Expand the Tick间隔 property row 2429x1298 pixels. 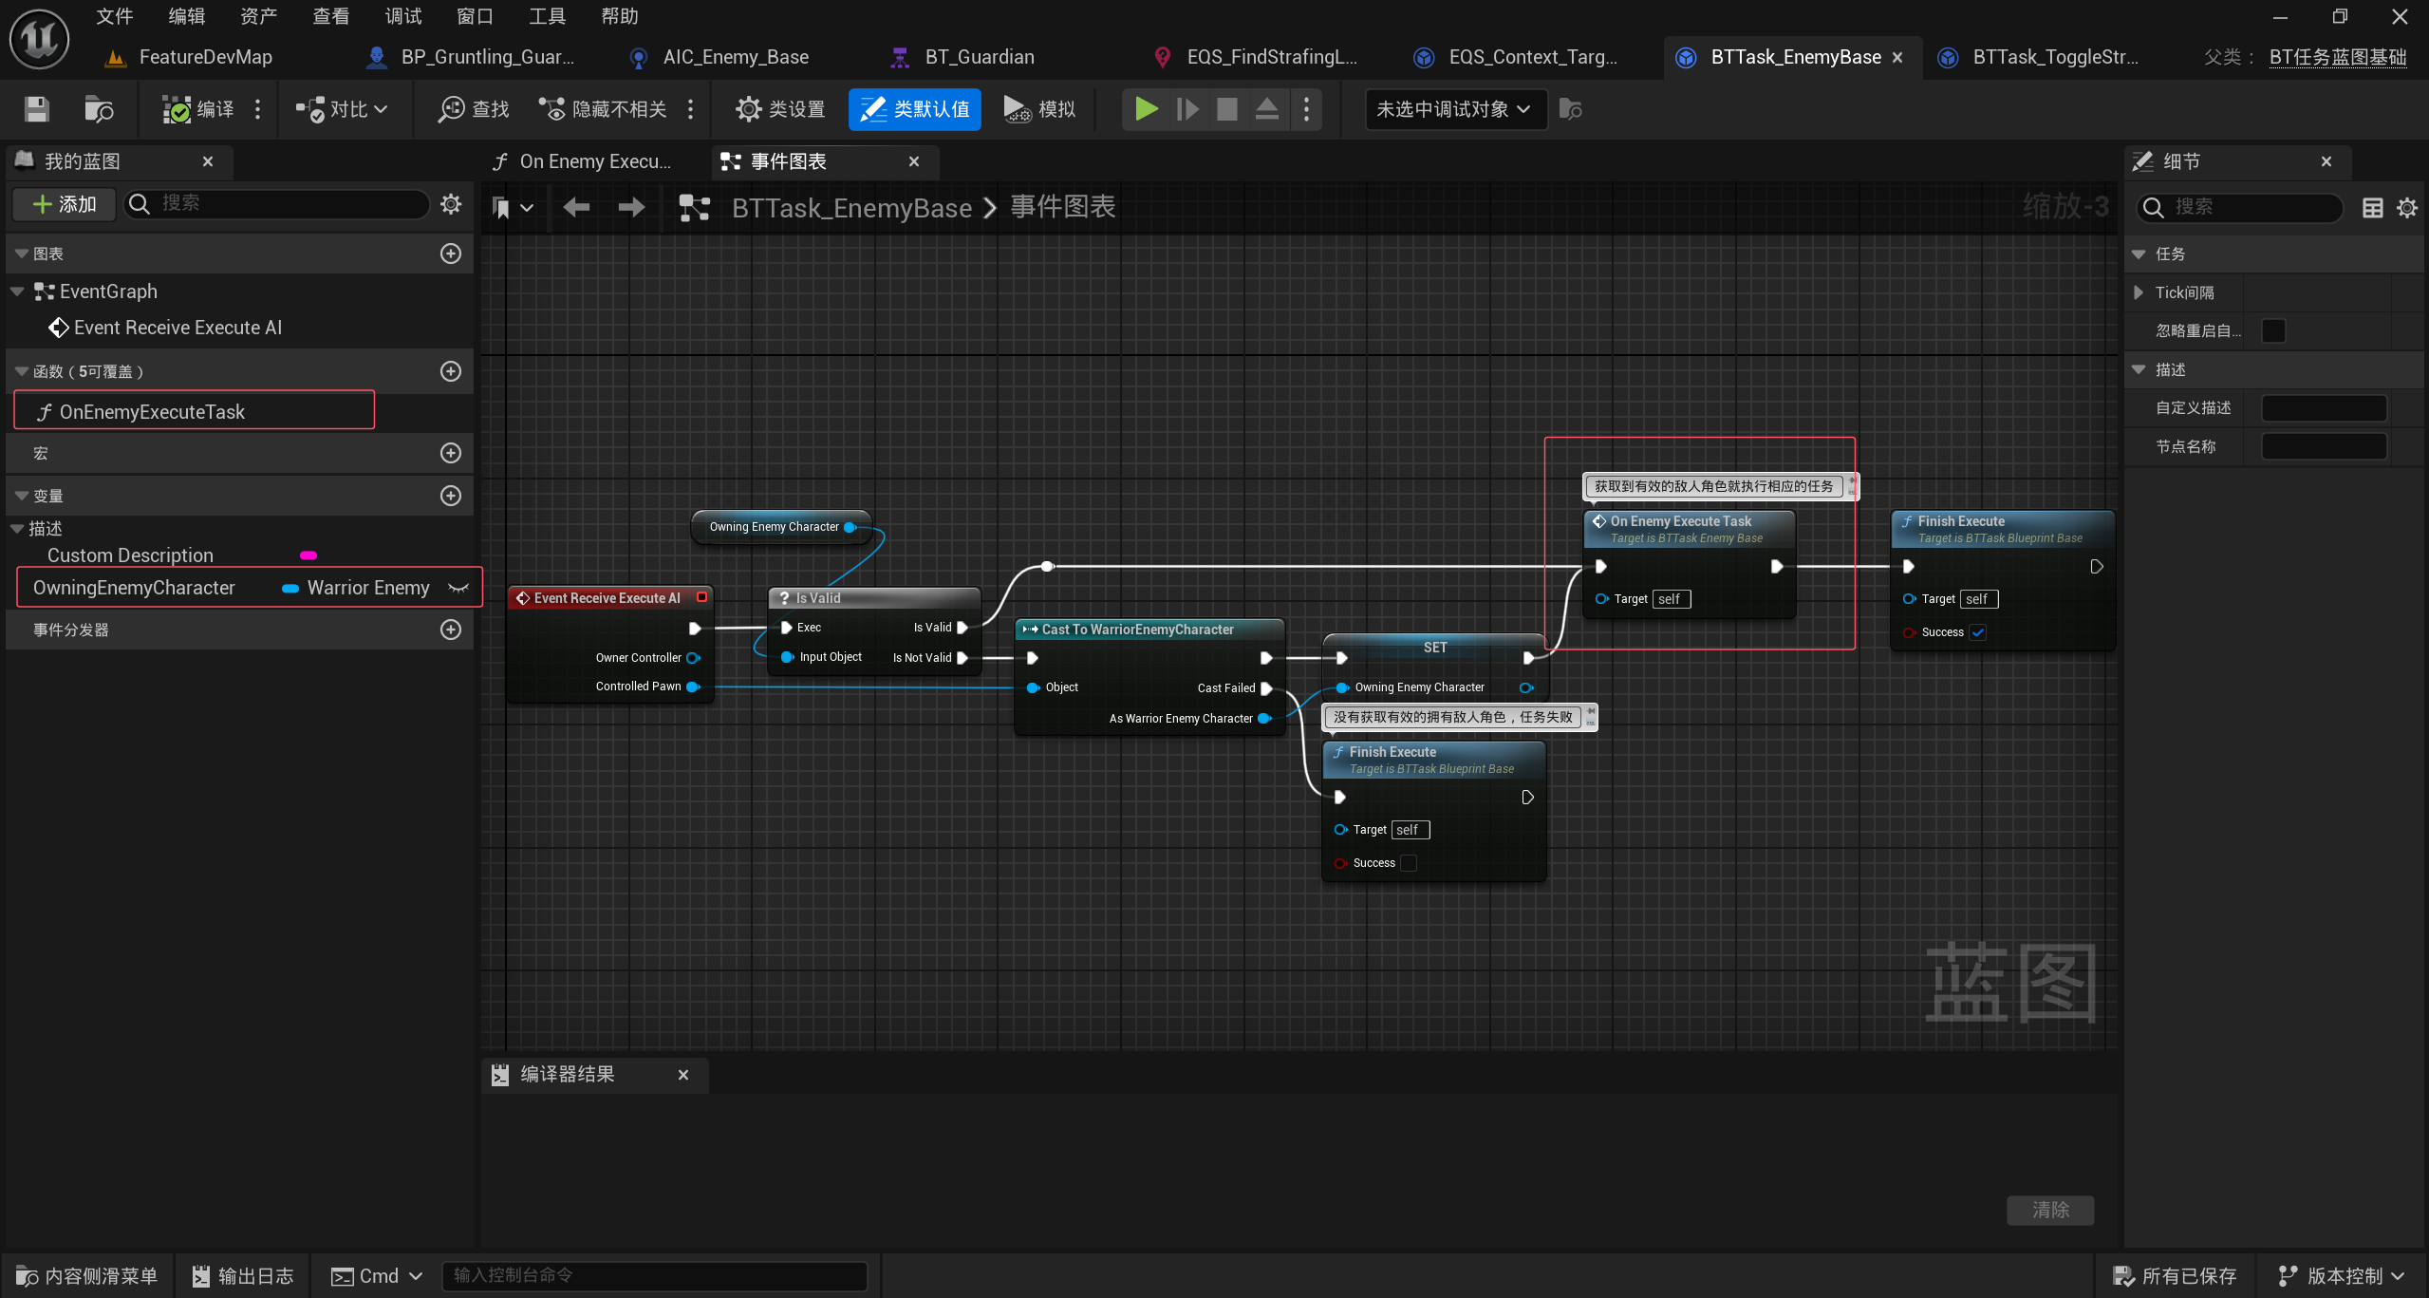pos(2139,292)
